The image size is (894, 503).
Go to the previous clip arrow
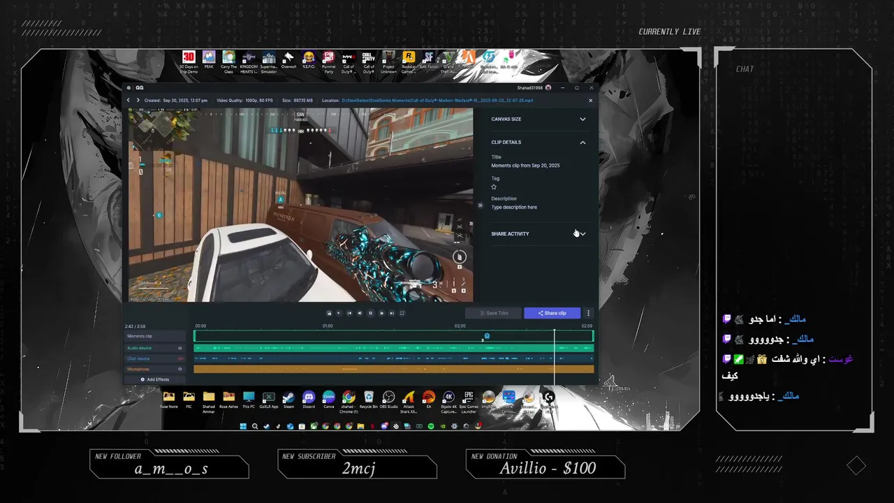point(129,101)
